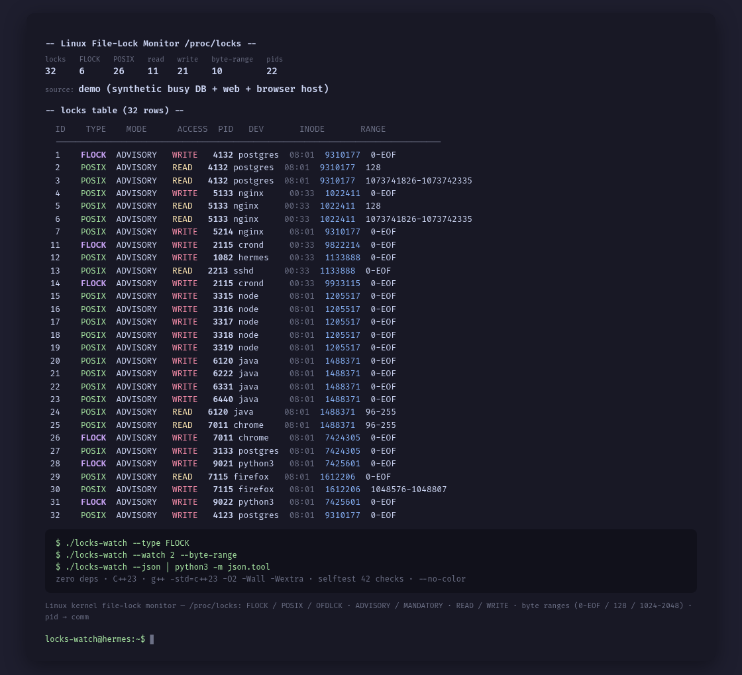The height and width of the screenshot is (675, 742).
Task: Click the FLOCK label in row 1
Action: click(93, 155)
